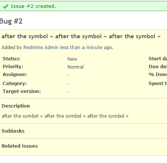Click the Subtasks section heading
The image size is (167, 163).
(13, 131)
